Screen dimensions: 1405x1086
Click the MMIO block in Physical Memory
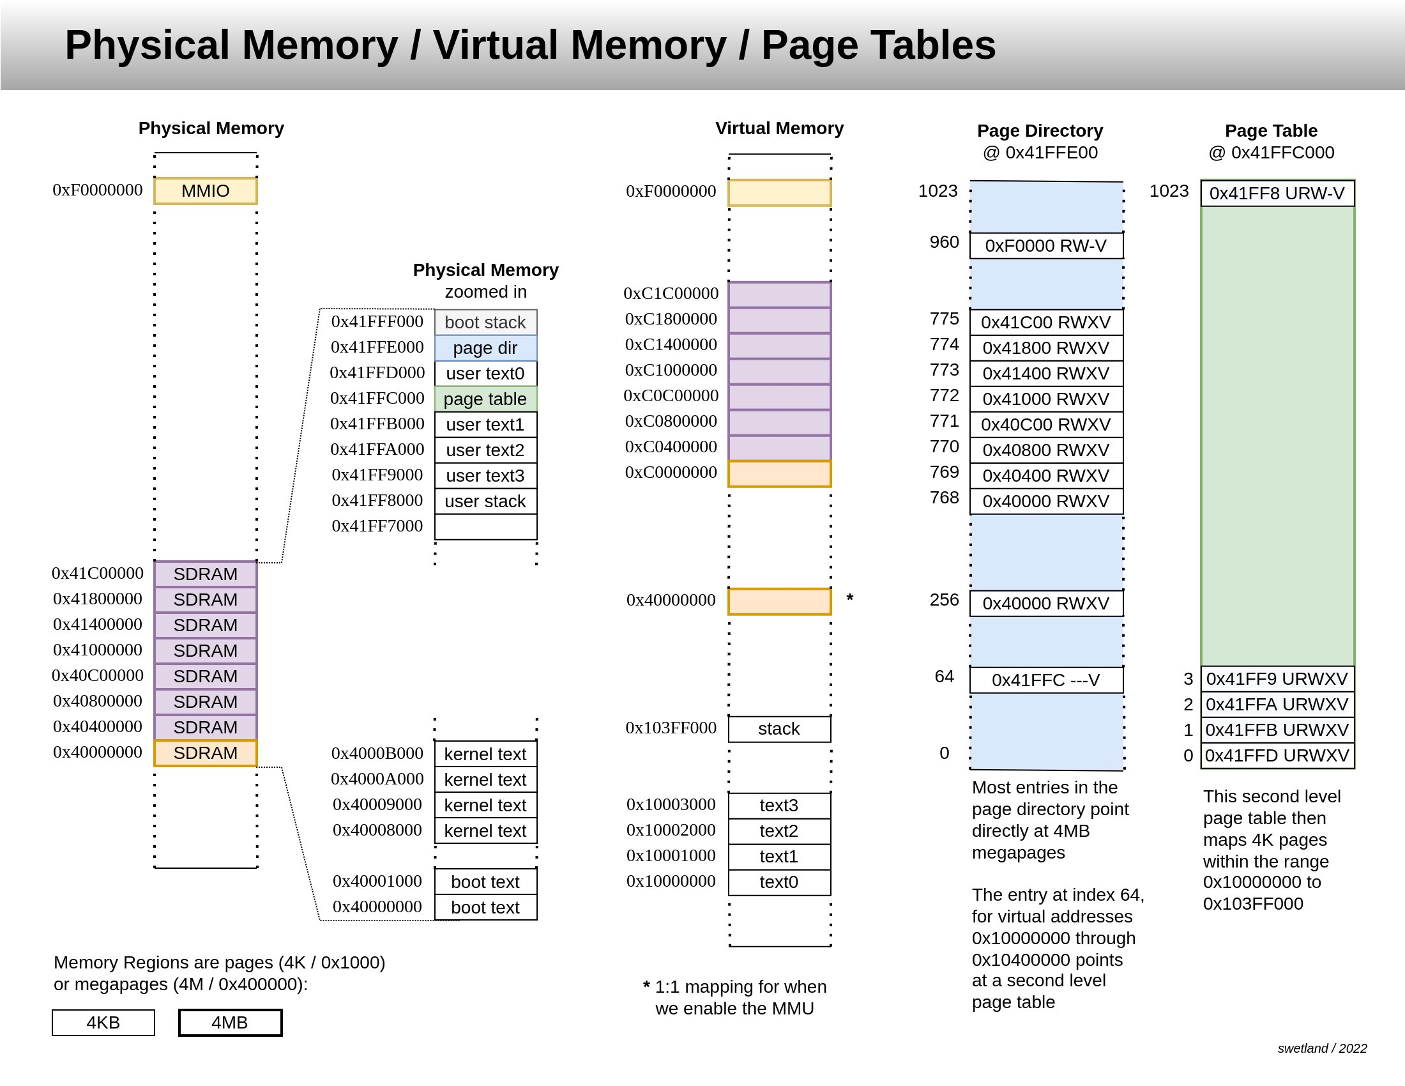point(205,191)
